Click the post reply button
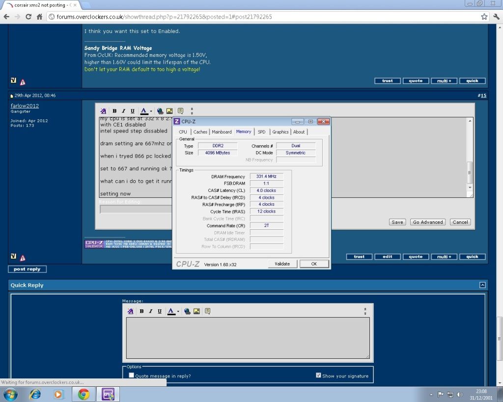 pyautogui.click(x=28, y=269)
